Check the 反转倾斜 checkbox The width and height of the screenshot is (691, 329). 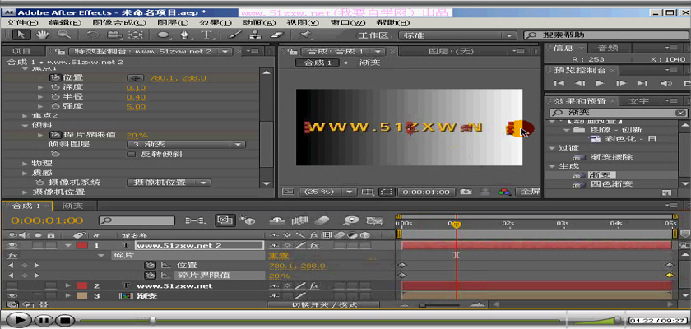click(131, 154)
